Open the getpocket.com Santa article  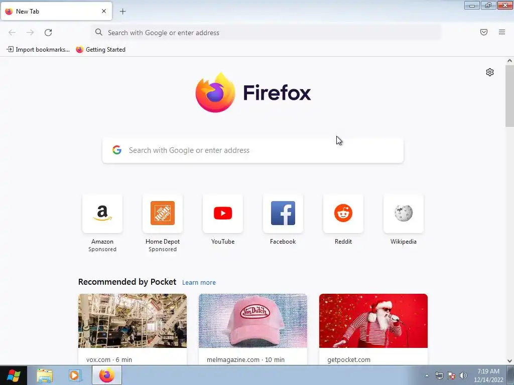pyautogui.click(x=373, y=320)
